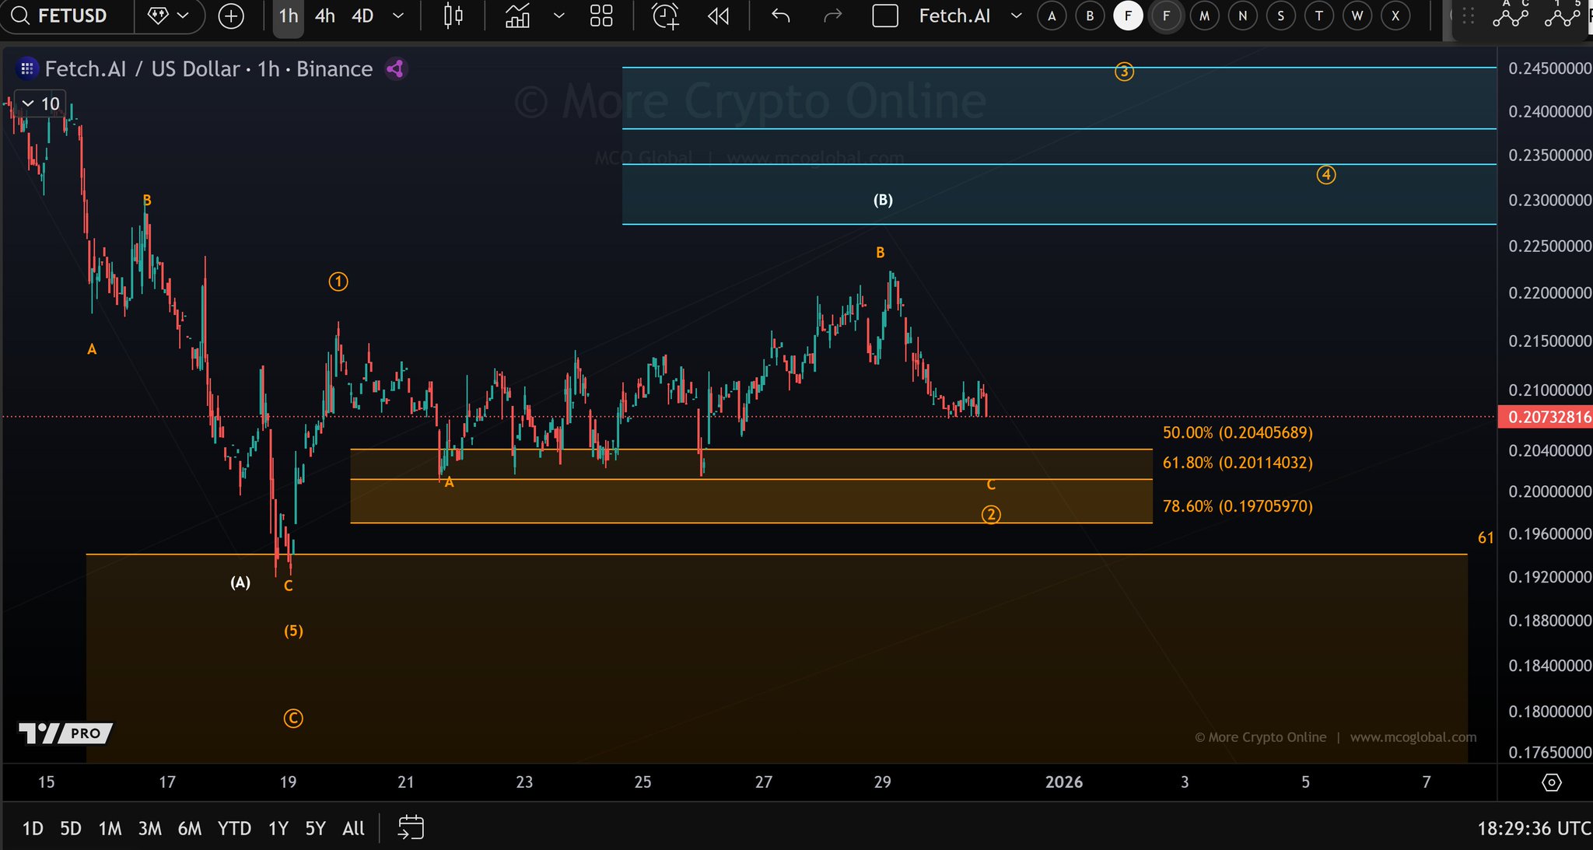Viewport: 1593px width, 850px height.
Task: Click the YTD range button
Action: tap(234, 828)
